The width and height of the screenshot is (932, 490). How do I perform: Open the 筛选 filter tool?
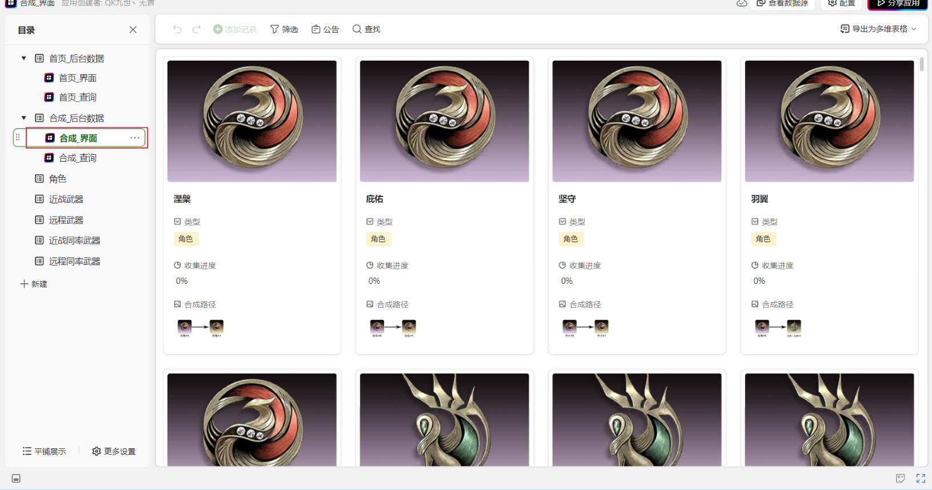pos(284,29)
